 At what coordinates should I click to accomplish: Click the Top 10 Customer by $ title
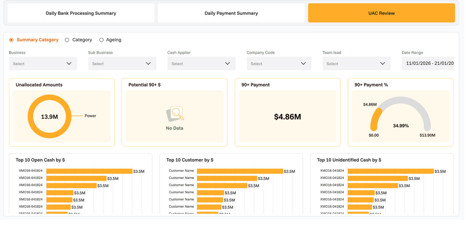[x=190, y=160]
